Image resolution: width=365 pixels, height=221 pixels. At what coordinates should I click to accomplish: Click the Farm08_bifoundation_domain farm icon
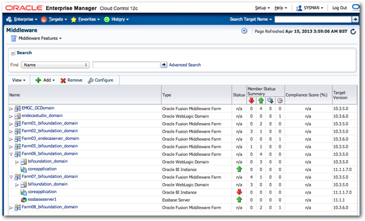tap(18, 207)
